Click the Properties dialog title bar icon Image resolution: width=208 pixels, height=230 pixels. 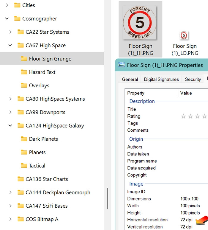point(122,65)
